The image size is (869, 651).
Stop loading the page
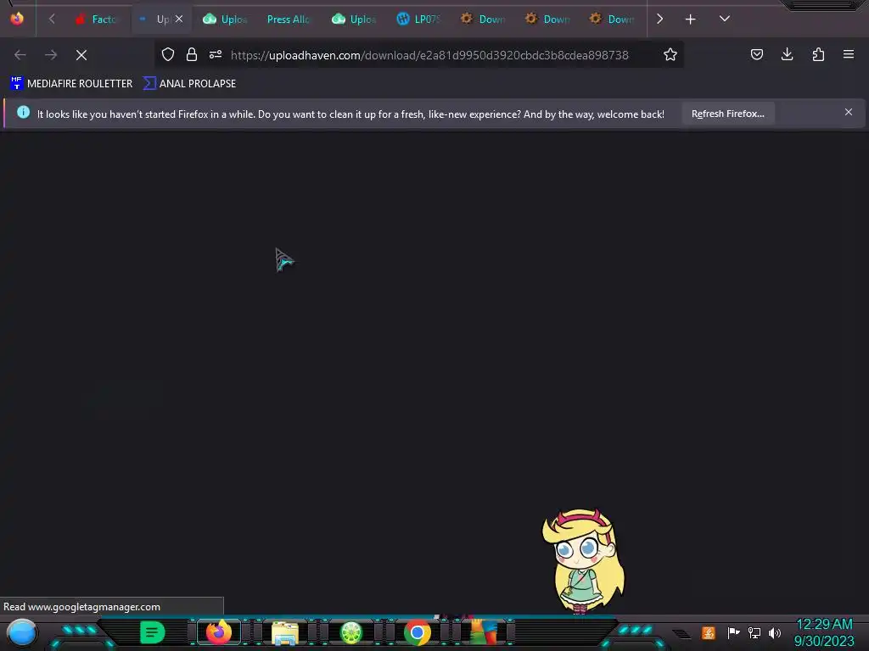click(x=81, y=55)
